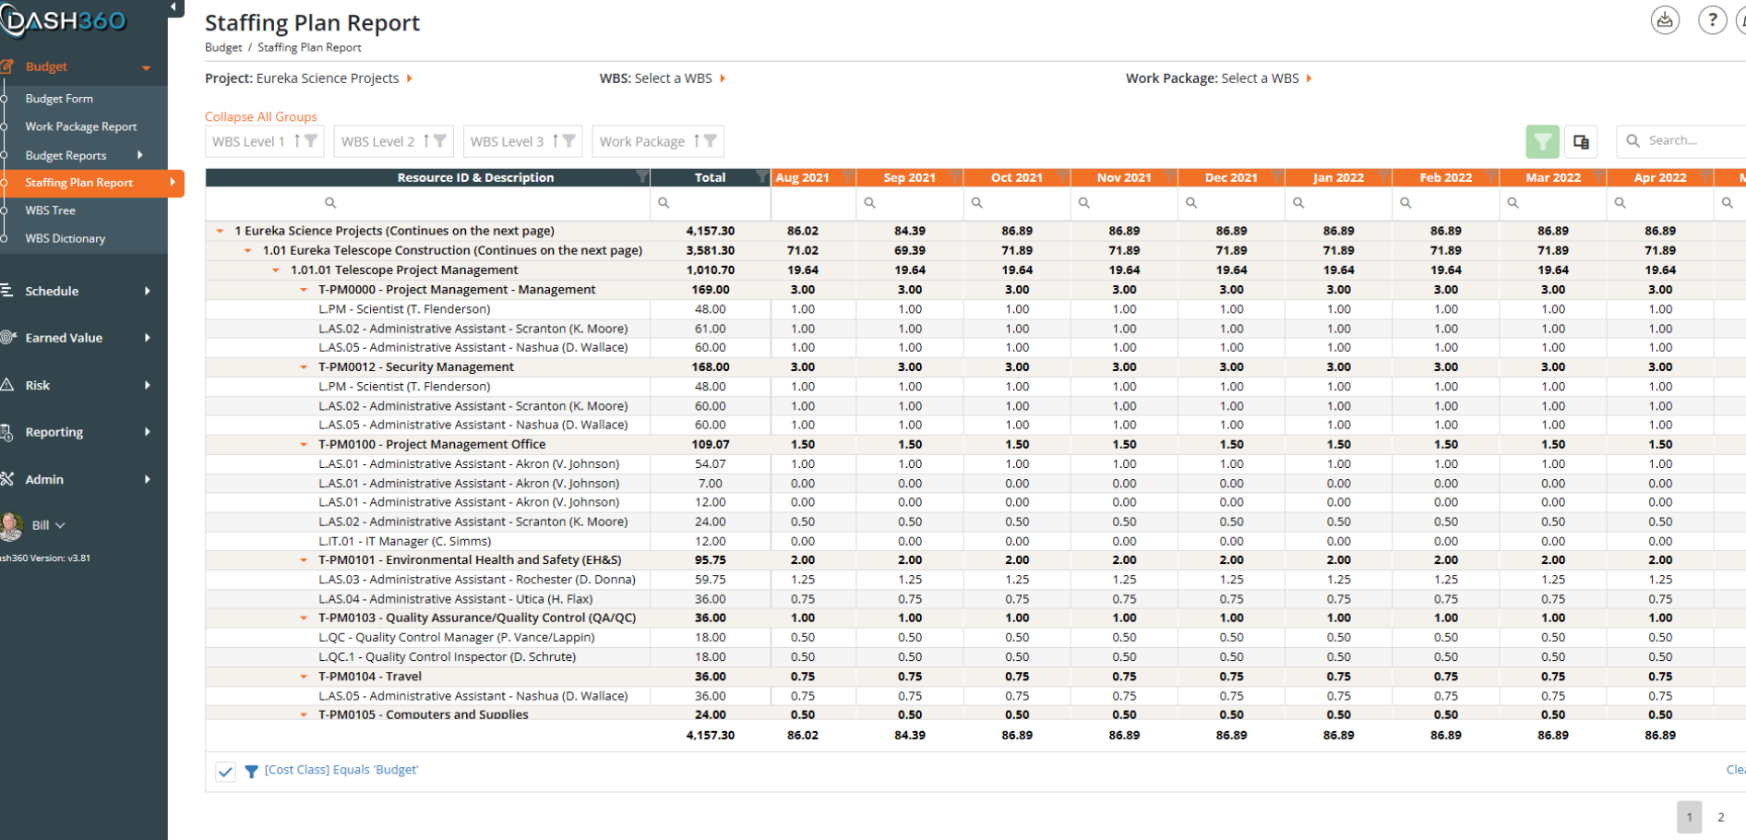Screen dimensions: 1746x840
Task: Click the Search input box
Action: [1684, 140]
